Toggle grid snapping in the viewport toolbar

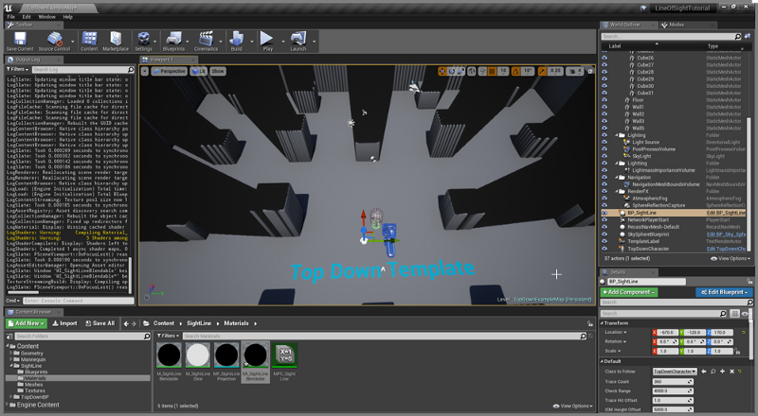492,71
